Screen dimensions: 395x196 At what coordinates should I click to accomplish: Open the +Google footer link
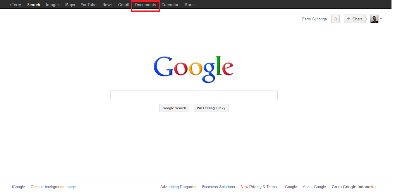click(290, 187)
